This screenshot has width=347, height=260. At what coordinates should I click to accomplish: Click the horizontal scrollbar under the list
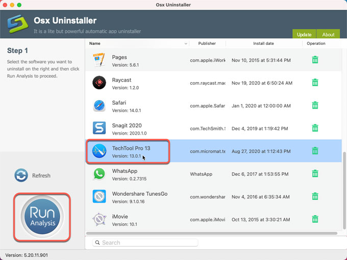click(x=212, y=233)
